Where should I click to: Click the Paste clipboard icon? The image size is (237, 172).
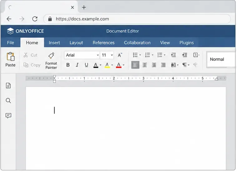[x=10, y=57]
